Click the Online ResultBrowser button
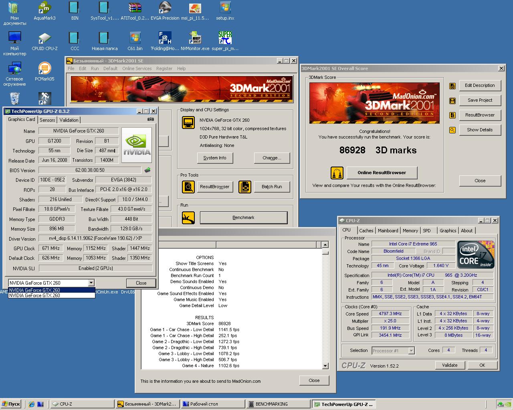 coord(382,173)
